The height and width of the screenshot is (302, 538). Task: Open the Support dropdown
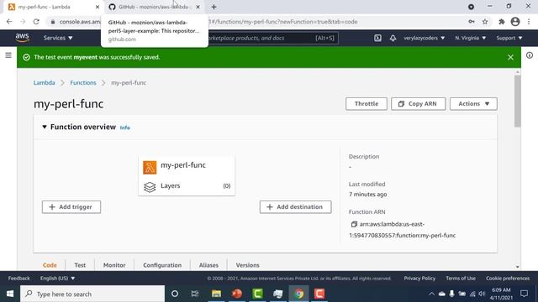[x=509, y=38]
